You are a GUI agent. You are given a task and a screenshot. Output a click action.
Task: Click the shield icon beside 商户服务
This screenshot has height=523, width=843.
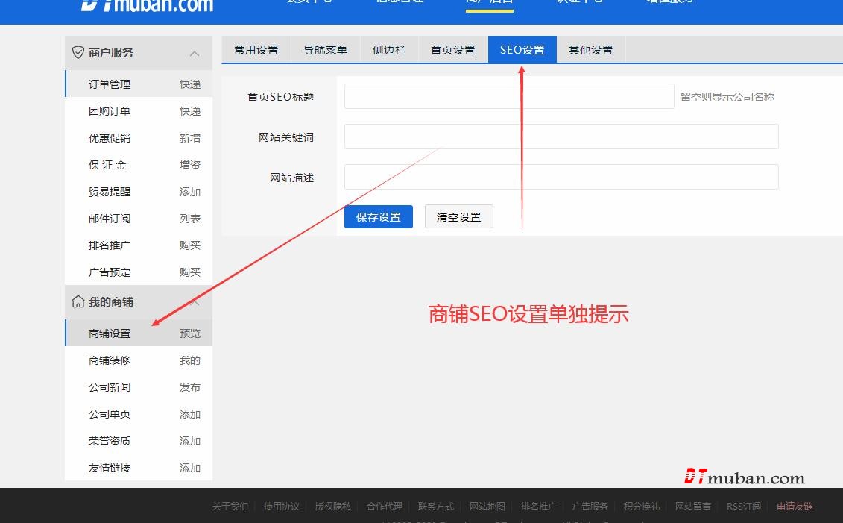(x=78, y=53)
